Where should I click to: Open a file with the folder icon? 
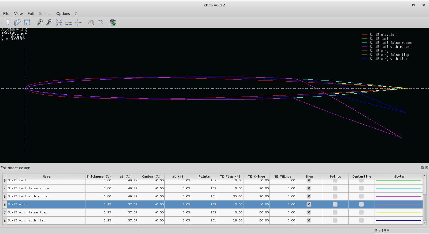point(17,22)
